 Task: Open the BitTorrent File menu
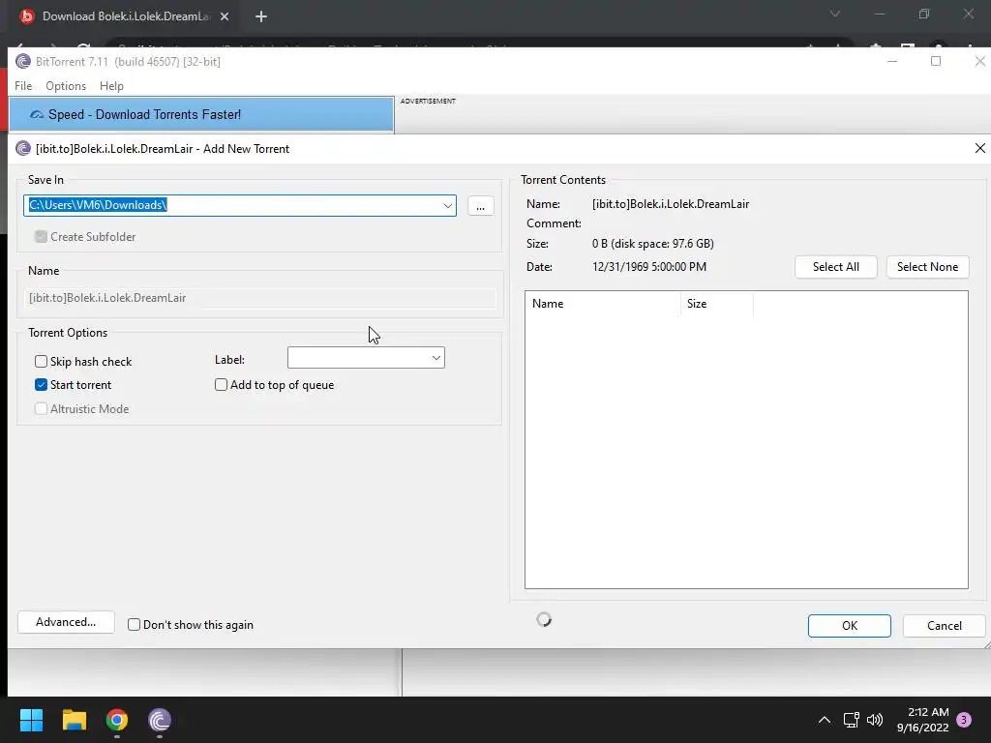[23, 86]
